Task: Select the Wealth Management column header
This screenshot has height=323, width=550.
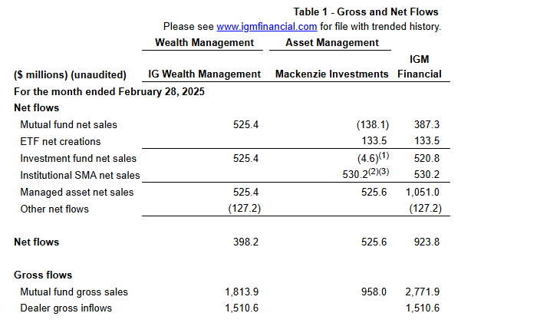Action: pyautogui.click(x=204, y=43)
